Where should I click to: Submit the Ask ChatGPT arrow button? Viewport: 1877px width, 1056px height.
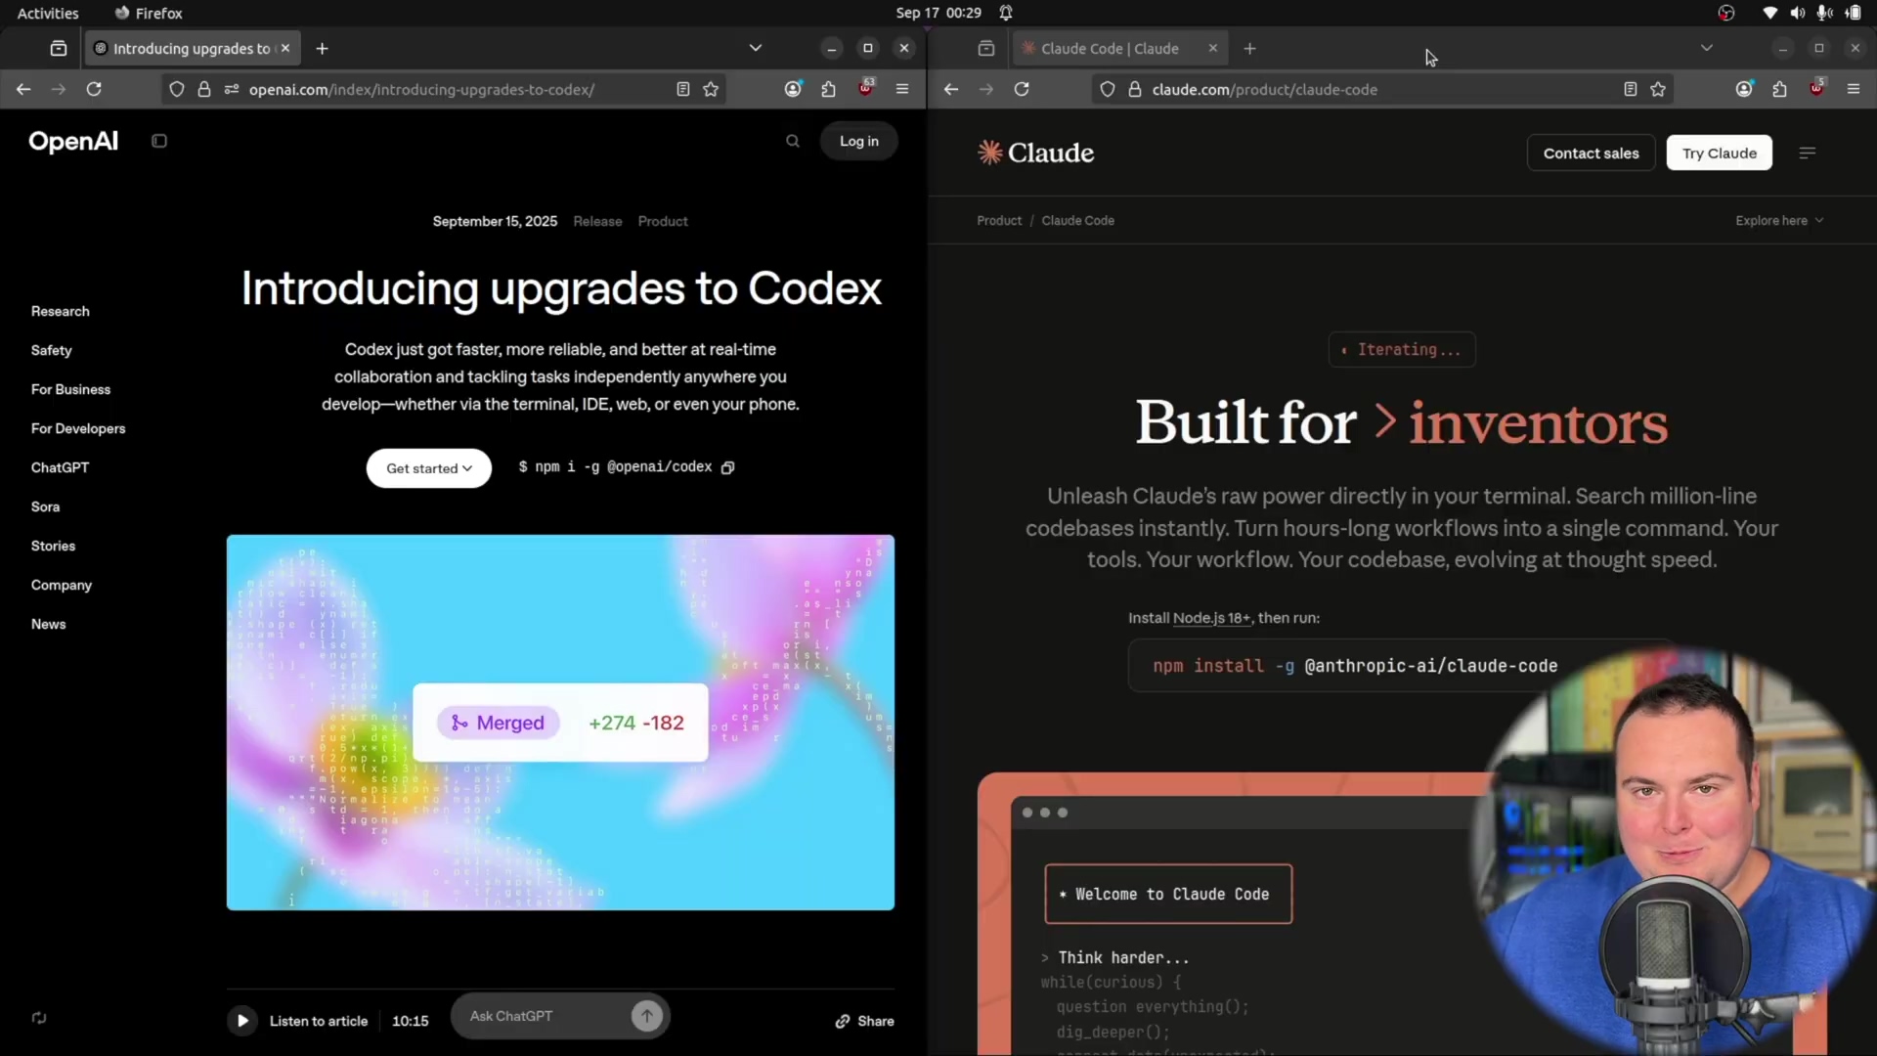[646, 1016]
